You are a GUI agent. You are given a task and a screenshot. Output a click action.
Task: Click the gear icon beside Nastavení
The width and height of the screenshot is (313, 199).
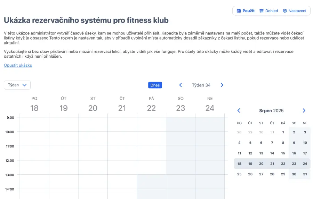(285, 11)
